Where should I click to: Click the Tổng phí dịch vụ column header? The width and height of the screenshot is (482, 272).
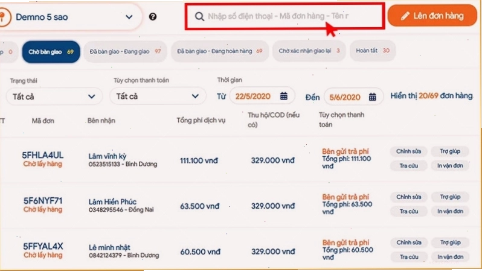(x=201, y=121)
